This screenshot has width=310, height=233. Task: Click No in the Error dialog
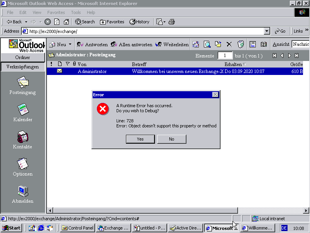tap(172, 139)
